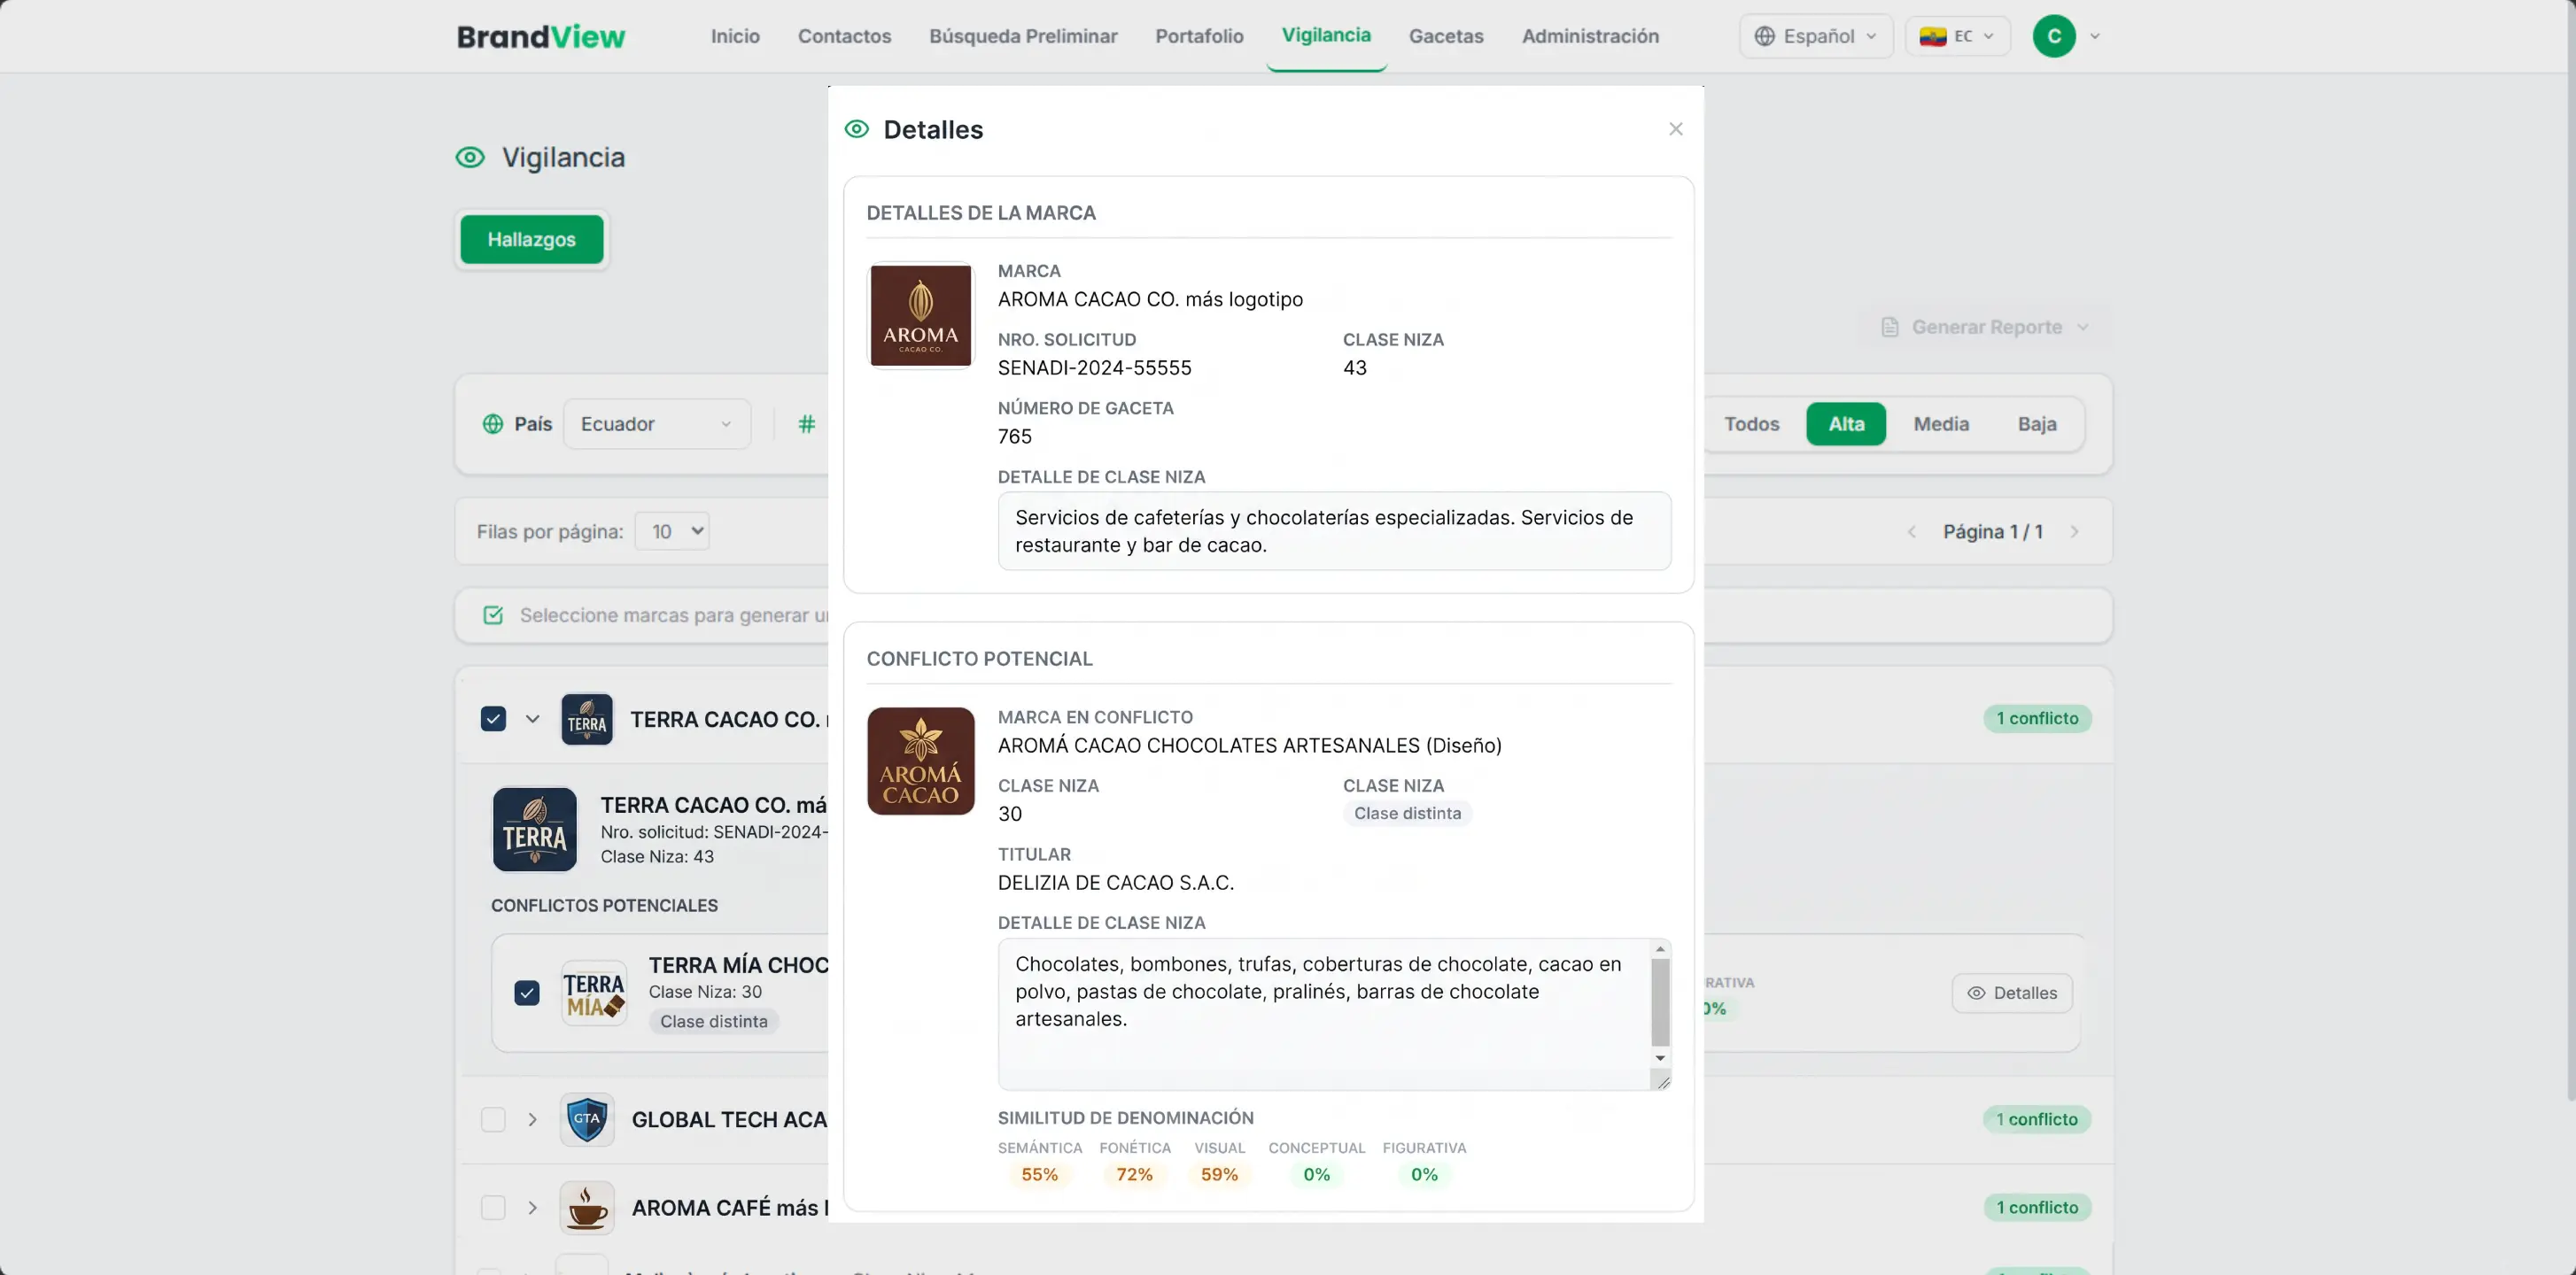
Task: Click the AROMA CACAO CO. logo thumbnail
Action: (x=920, y=316)
